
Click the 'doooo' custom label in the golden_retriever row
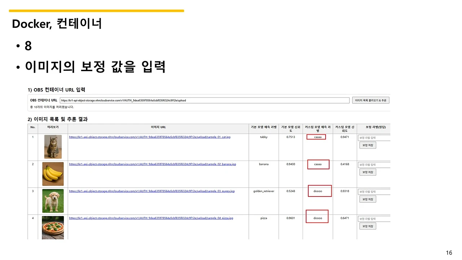318,191
